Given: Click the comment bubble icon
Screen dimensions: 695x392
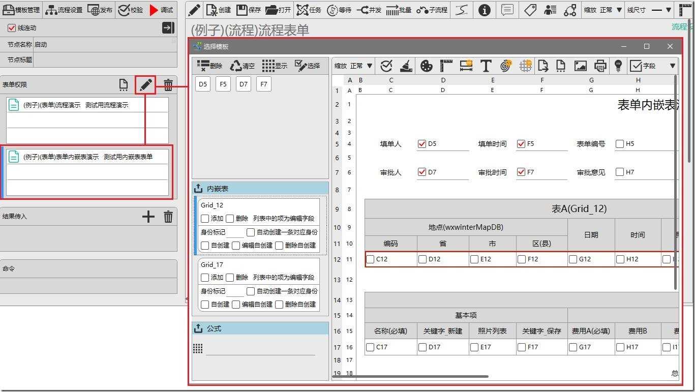Looking at the screenshot, I should coord(507,10).
